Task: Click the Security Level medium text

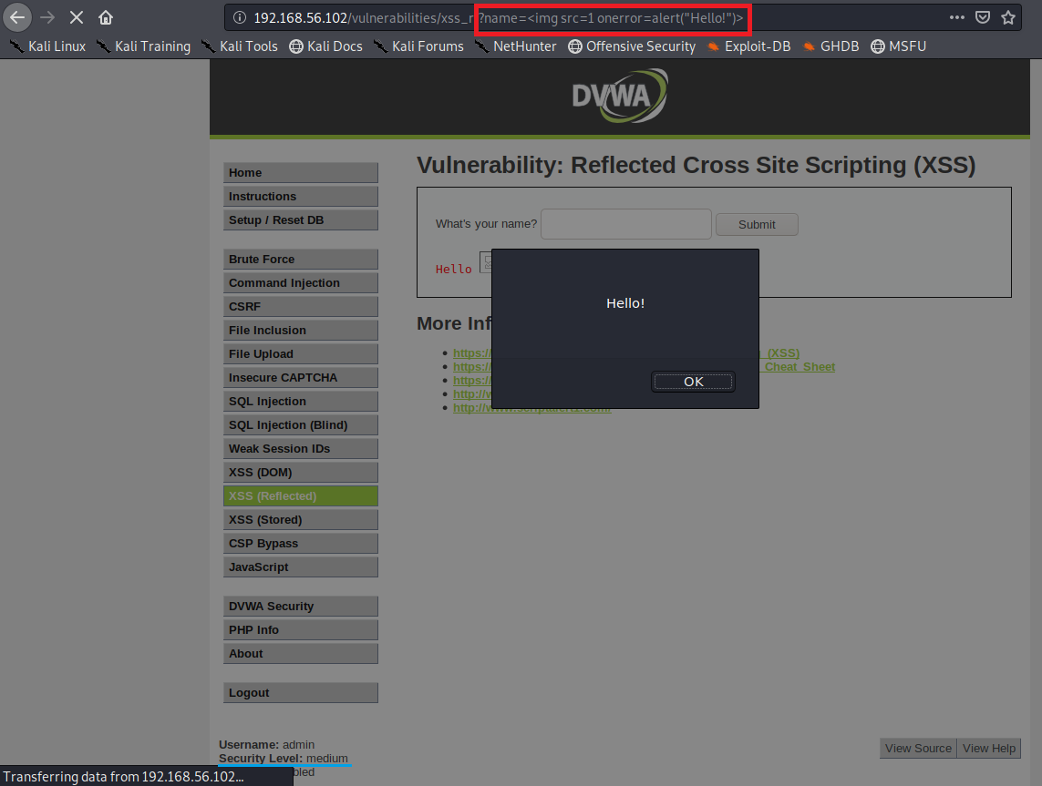Action: 284,758
